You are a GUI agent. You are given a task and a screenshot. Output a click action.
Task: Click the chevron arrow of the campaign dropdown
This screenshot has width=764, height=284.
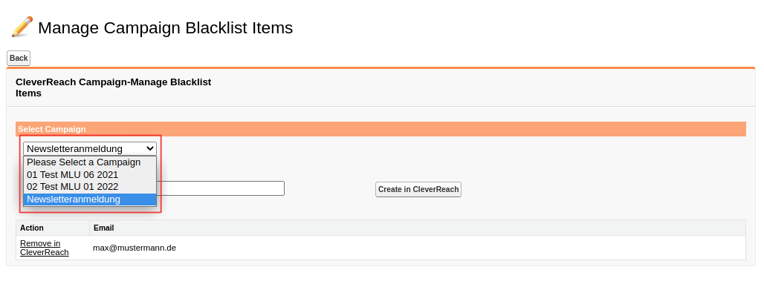[149, 148]
